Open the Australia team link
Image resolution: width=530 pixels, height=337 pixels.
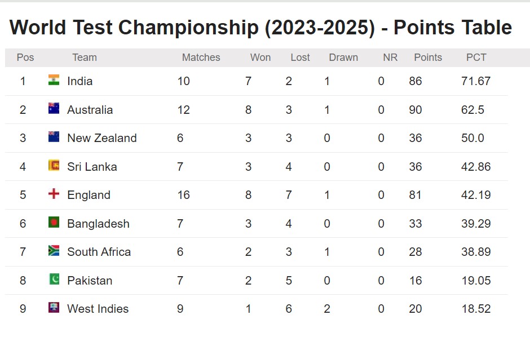pos(90,110)
